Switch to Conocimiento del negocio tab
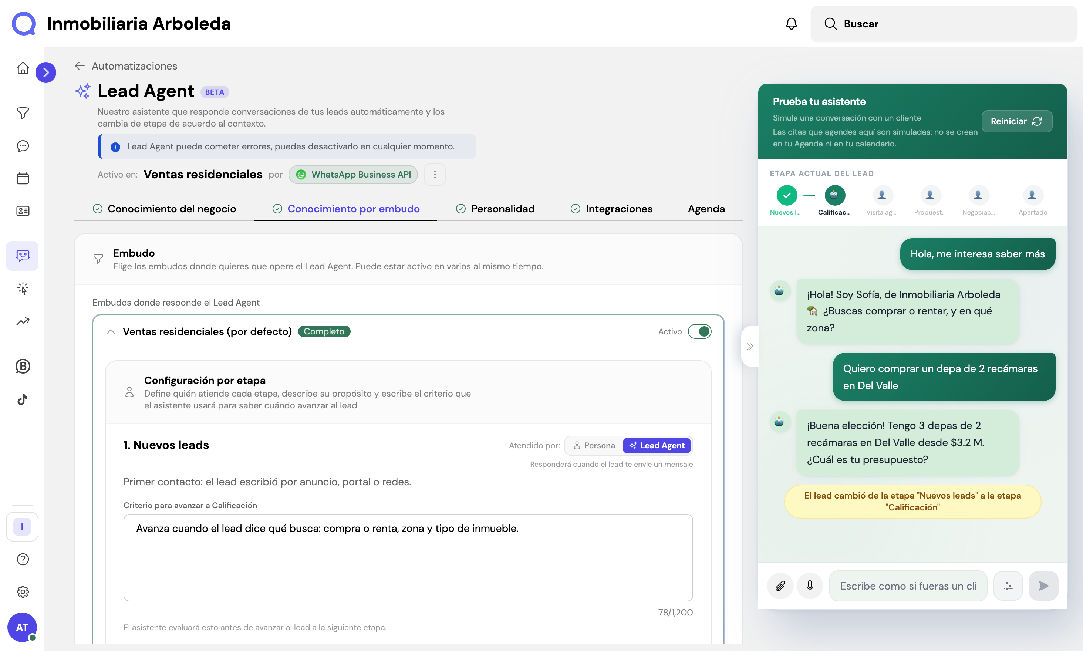 [165, 209]
